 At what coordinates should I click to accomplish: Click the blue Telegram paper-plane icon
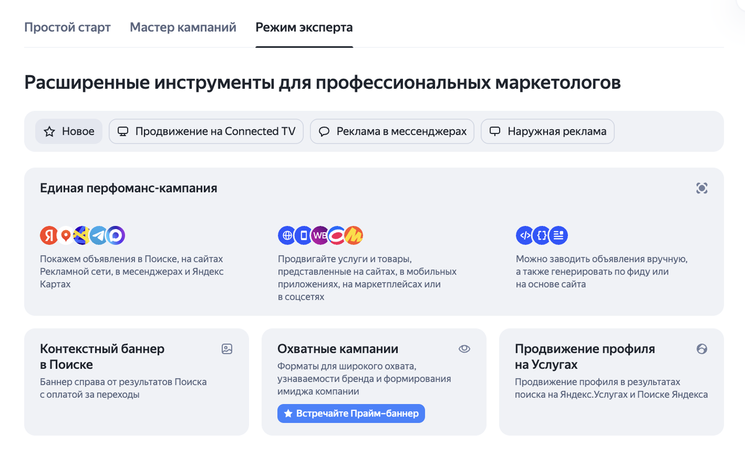99,235
